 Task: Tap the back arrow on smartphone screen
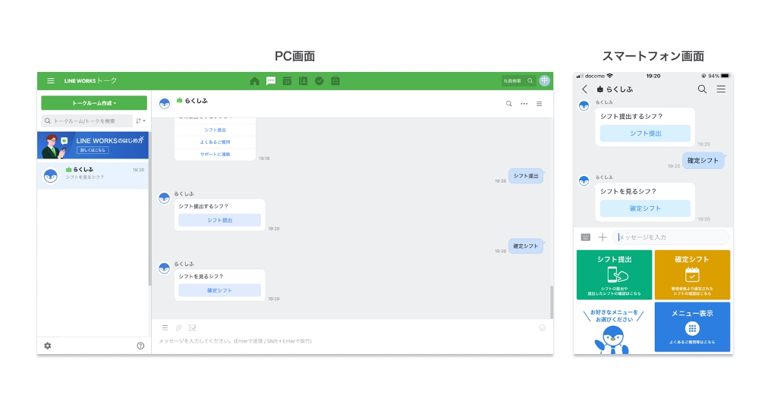click(x=584, y=89)
